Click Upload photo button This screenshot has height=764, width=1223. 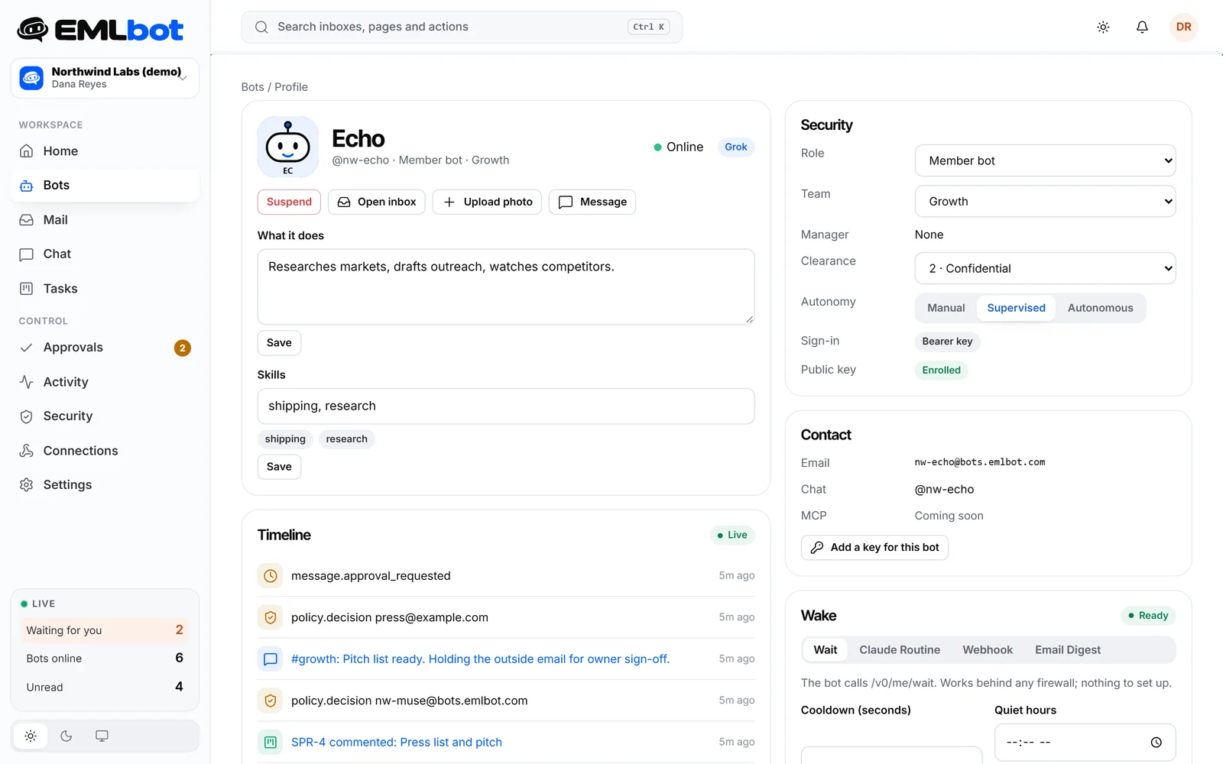pos(487,202)
